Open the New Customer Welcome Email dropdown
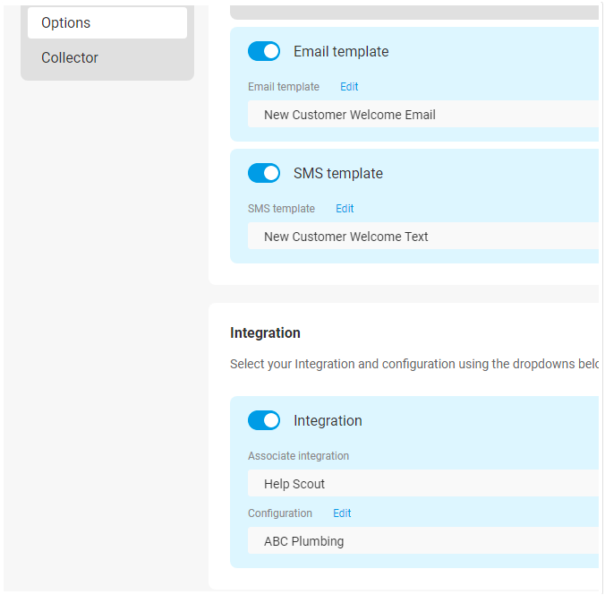The image size is (605, 595). 423,115
